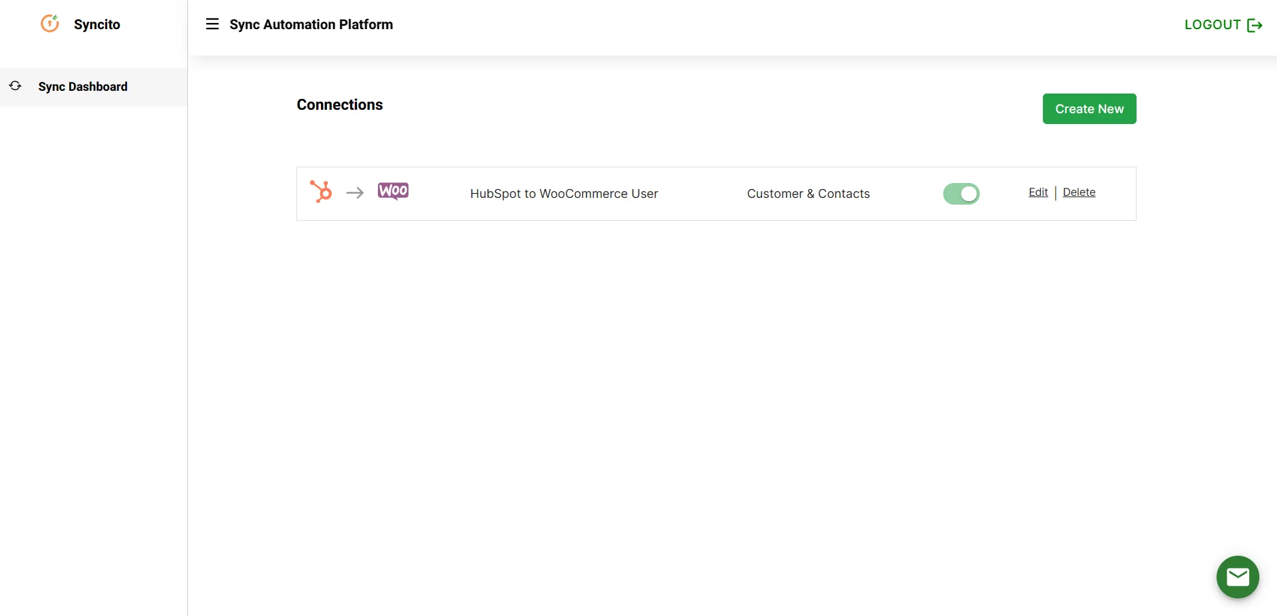Click the Connections heading
The image size is (1277, 616).
click(339, 104)
